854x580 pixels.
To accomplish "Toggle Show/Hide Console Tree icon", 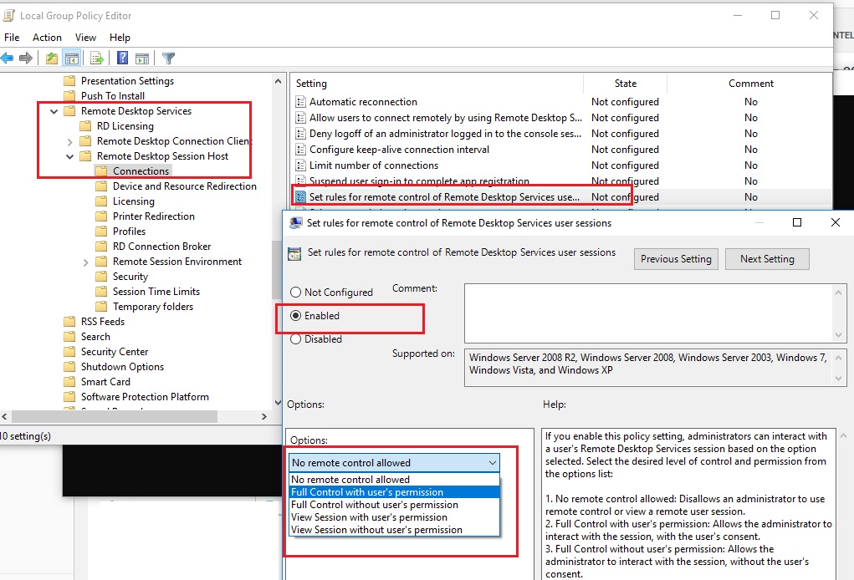I will click(72, 58).
